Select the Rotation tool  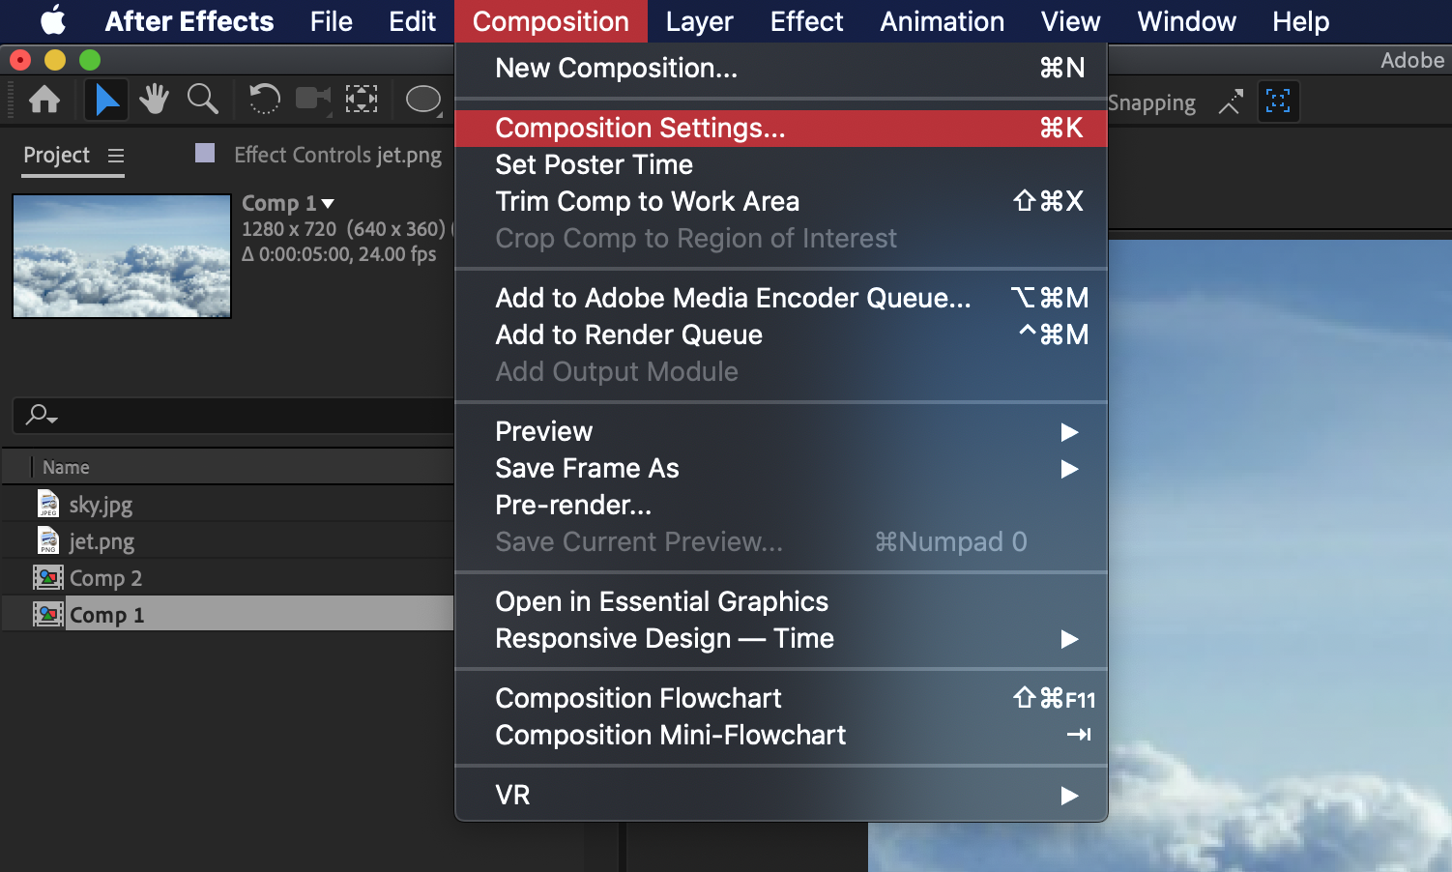(x=264, y=100)
